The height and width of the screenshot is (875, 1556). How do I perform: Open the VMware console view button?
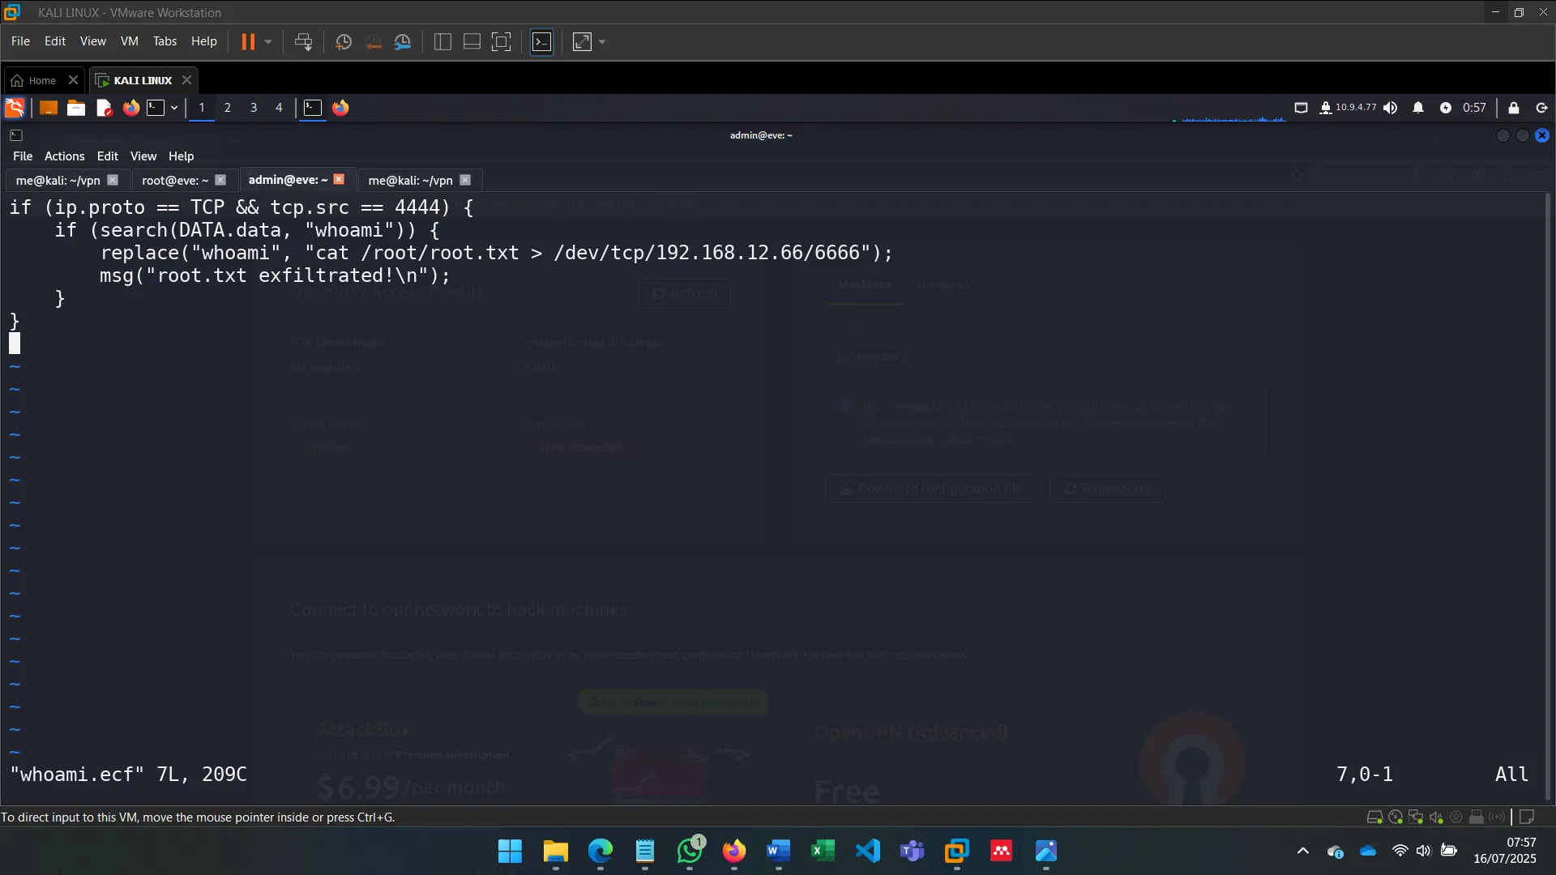tap(541, 41)
